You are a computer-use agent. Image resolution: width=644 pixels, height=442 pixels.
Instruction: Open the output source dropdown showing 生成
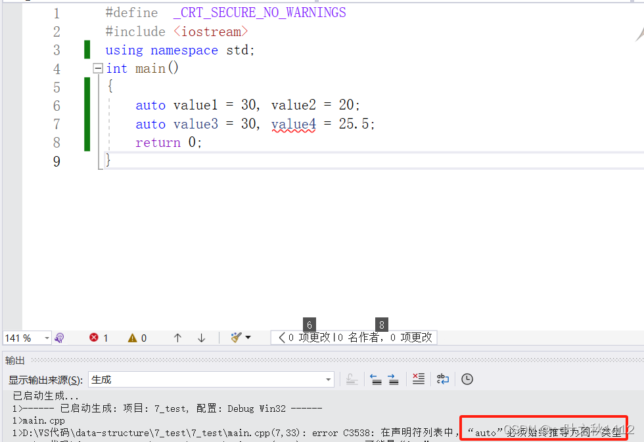[211, 380]
